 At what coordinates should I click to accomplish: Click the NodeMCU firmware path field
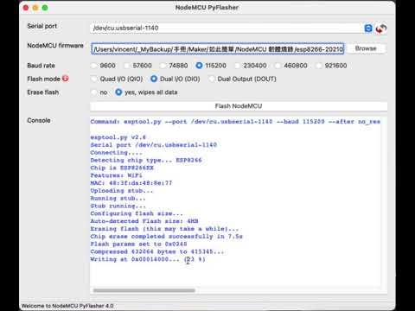coord(218,49)
